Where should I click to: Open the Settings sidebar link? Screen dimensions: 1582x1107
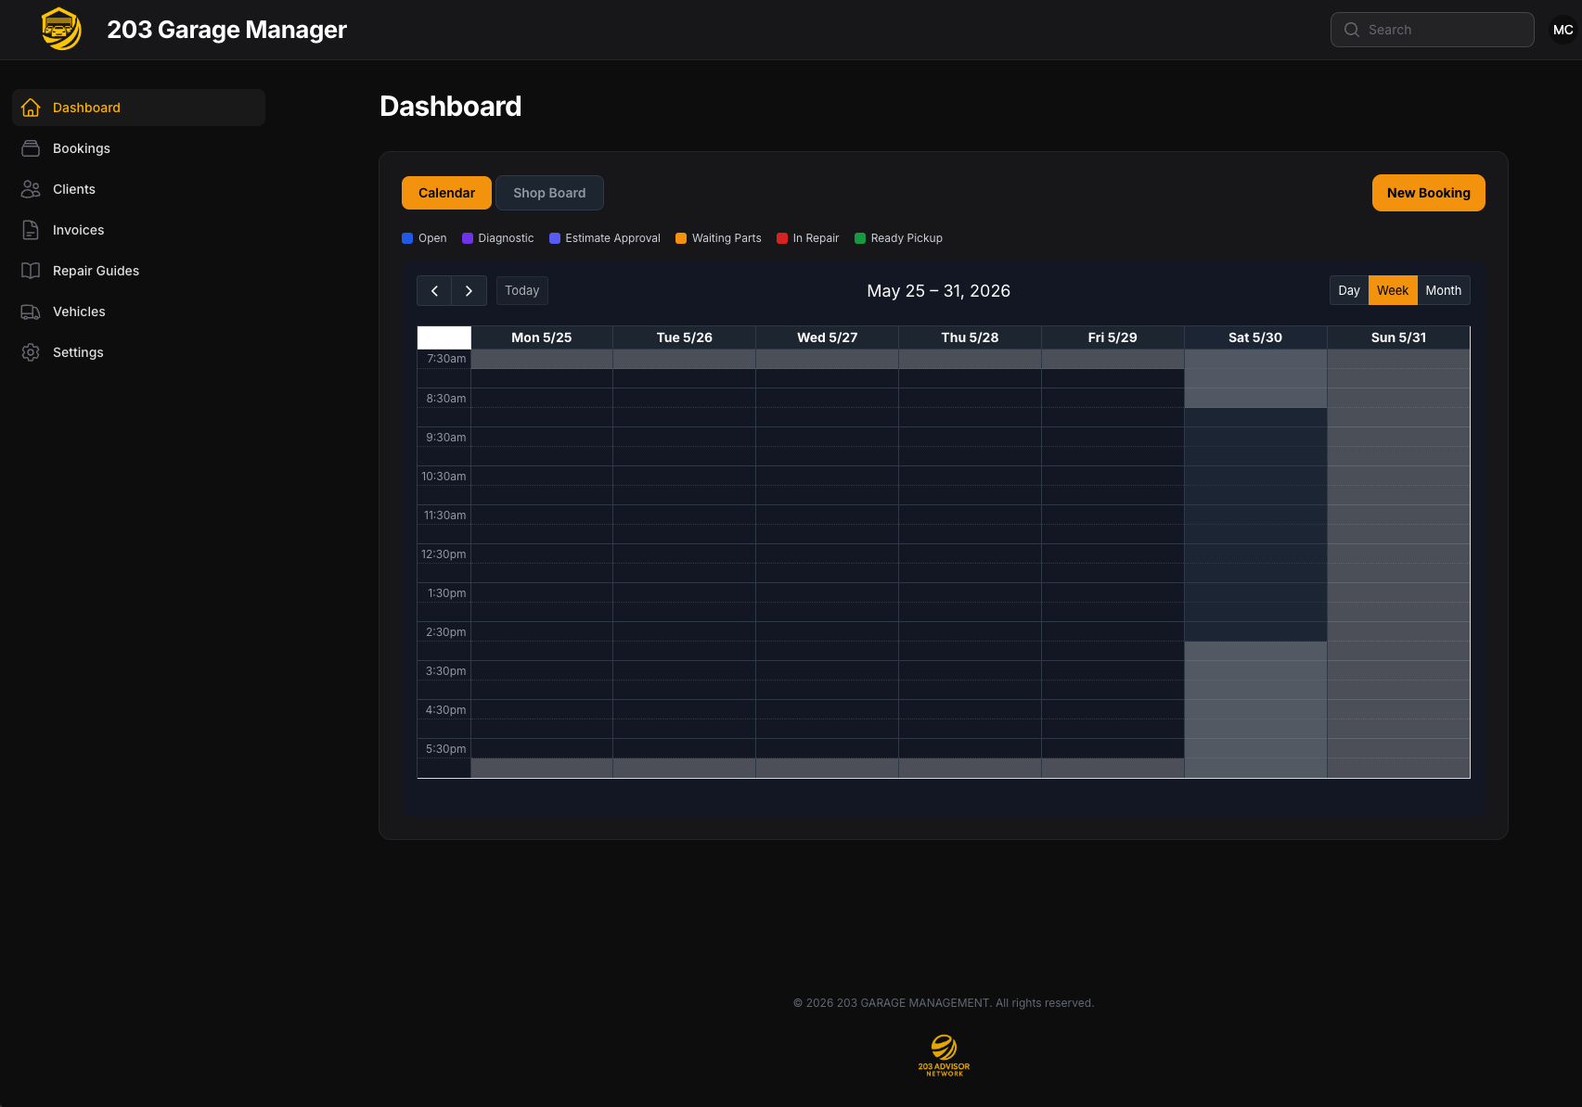pyautogui.click(x=138, y=352)
